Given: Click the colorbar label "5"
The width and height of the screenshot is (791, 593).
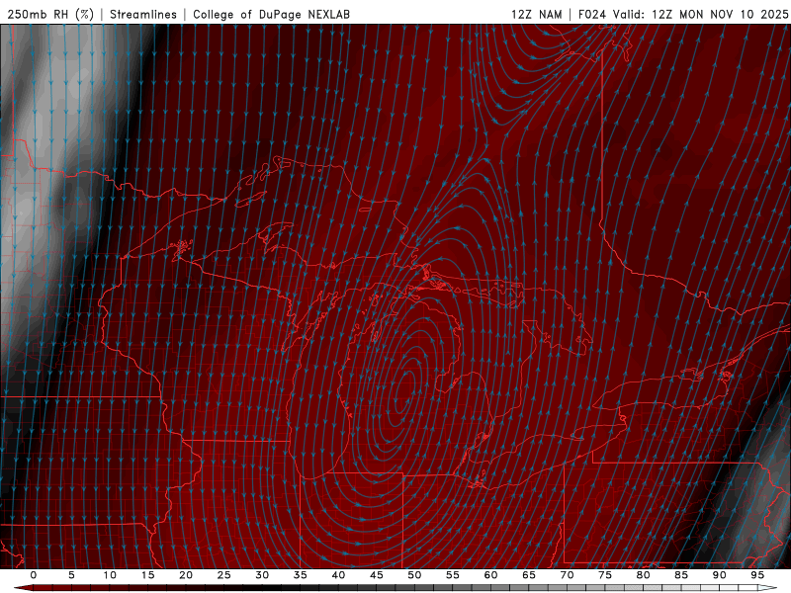Looking at the screenshot, I should [71, 575].
